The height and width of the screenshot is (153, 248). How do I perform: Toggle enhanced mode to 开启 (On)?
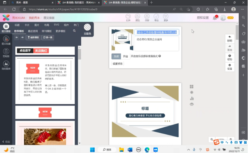click(x=125, y=56)
